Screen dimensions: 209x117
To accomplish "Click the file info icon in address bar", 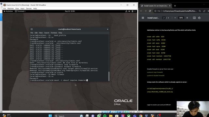I will (x=155, y=11).
